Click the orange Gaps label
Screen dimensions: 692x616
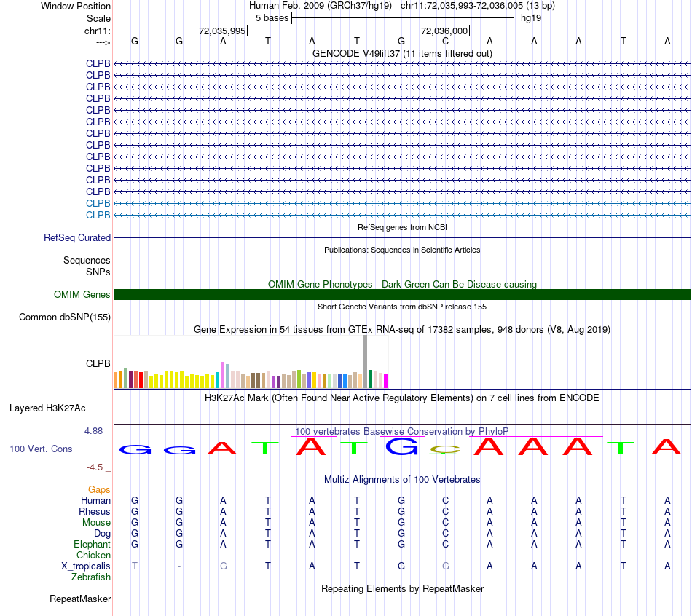[x=99, y=490]
